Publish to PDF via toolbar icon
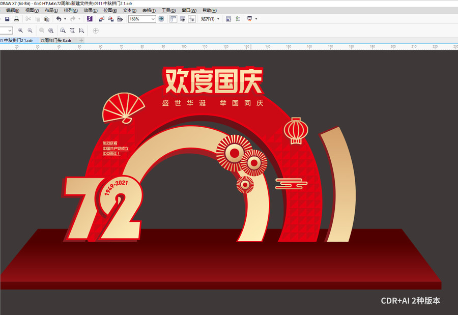Screen dimensions: 458x315 [120, 19]
